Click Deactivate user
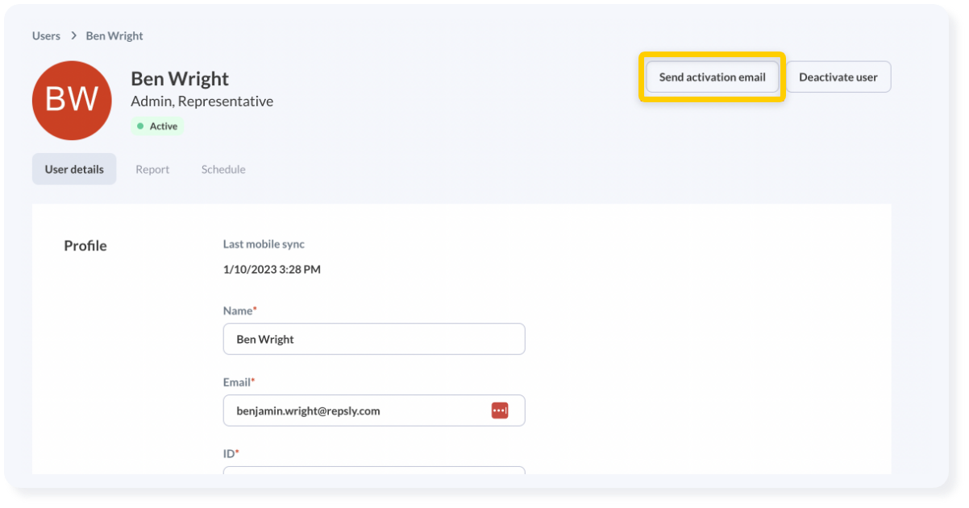The width and height of the screenshot is (969, 508). (x=838, y=76)
